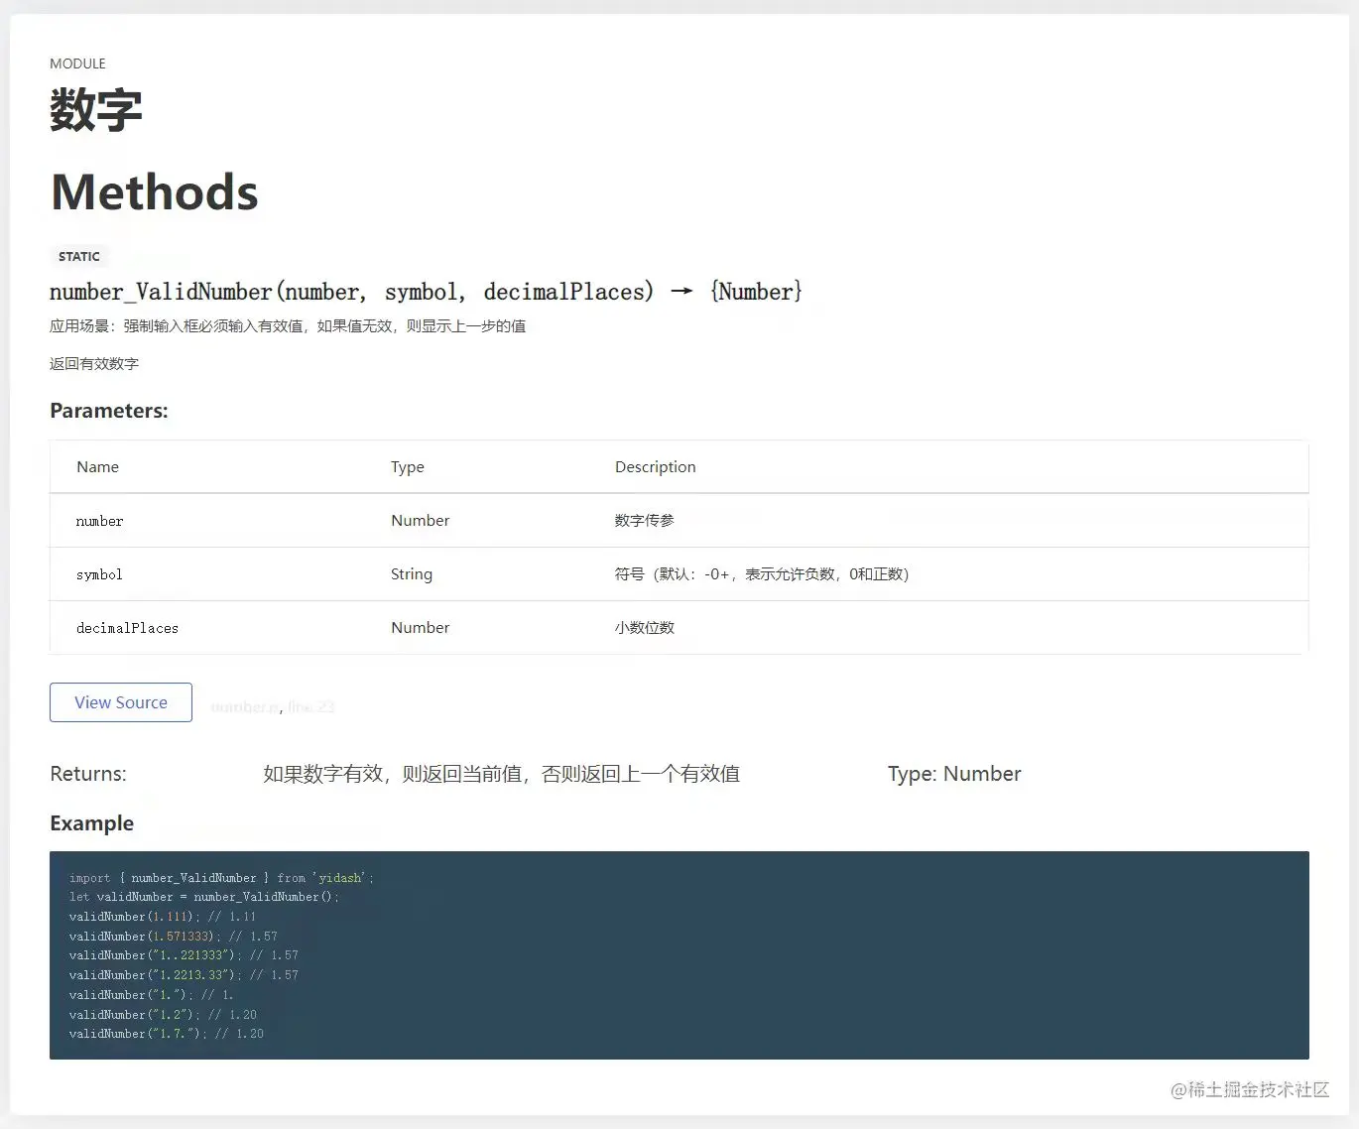
Task: Click the symbol parameter name cell
Action: coord(99,574)
